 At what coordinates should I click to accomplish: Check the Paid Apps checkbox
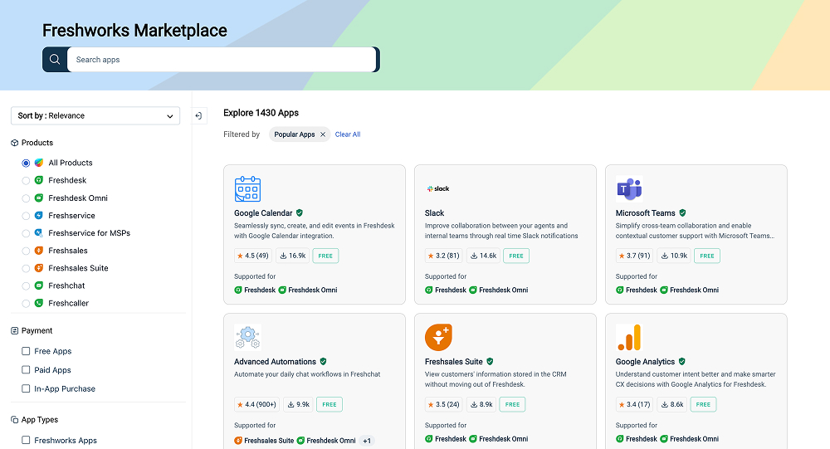pos(26,369)
